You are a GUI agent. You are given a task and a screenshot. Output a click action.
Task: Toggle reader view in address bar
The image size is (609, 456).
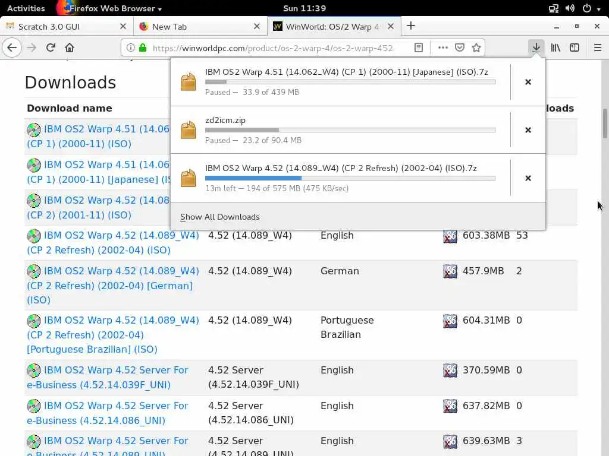click(x=418, y=47)
